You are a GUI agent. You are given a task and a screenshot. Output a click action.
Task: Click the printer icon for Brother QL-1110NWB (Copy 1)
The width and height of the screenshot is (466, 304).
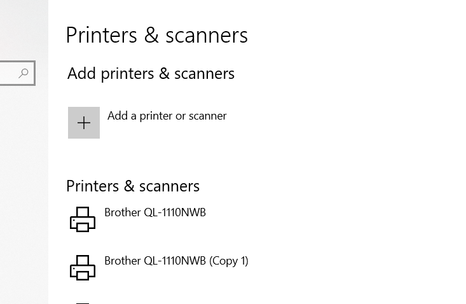tap(83, 268)
